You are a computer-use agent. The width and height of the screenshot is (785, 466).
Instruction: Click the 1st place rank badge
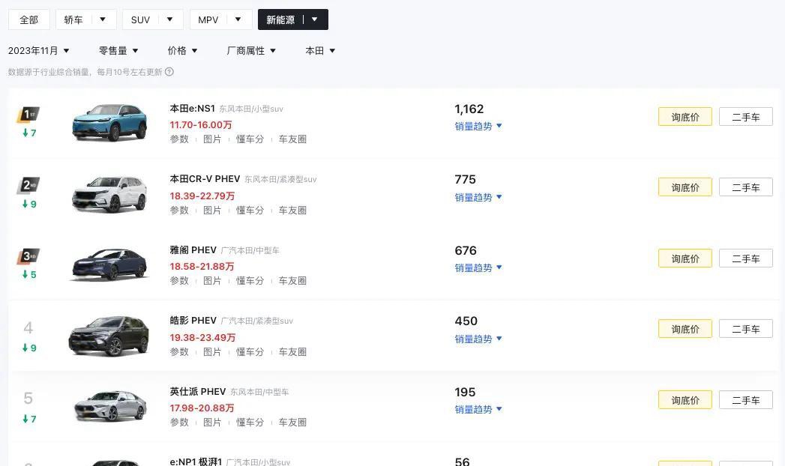(x=28, y=115)
